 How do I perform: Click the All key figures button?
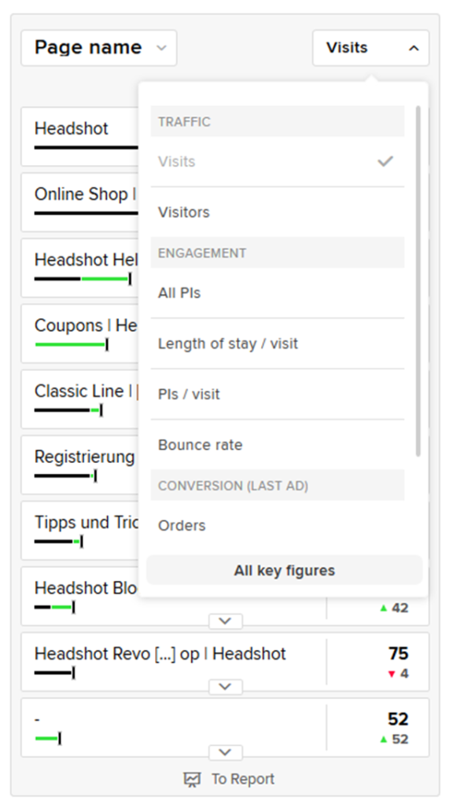(285, 570)
